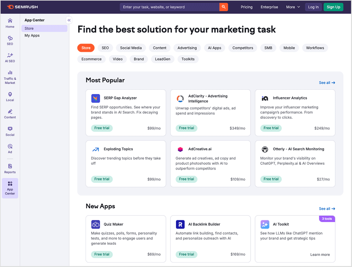Select the Competitors category pill
The height and width of the screenshot is (267, 352).
[243, 48]
